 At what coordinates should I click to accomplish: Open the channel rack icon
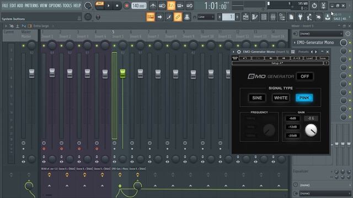tap(264, 17)
